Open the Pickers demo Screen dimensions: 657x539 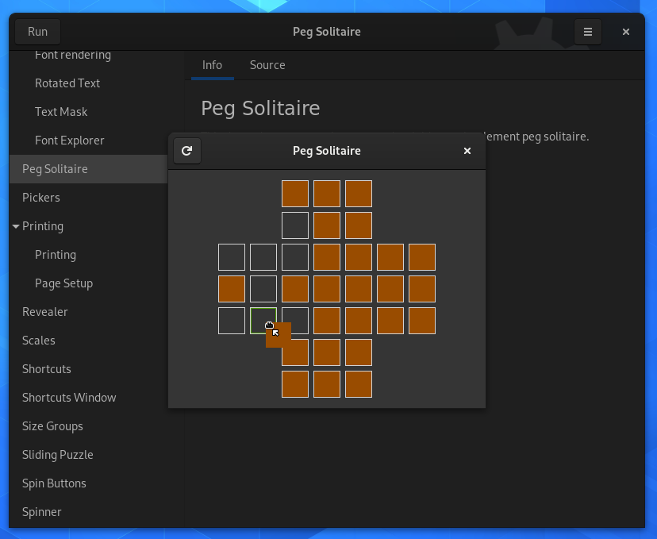41,198
